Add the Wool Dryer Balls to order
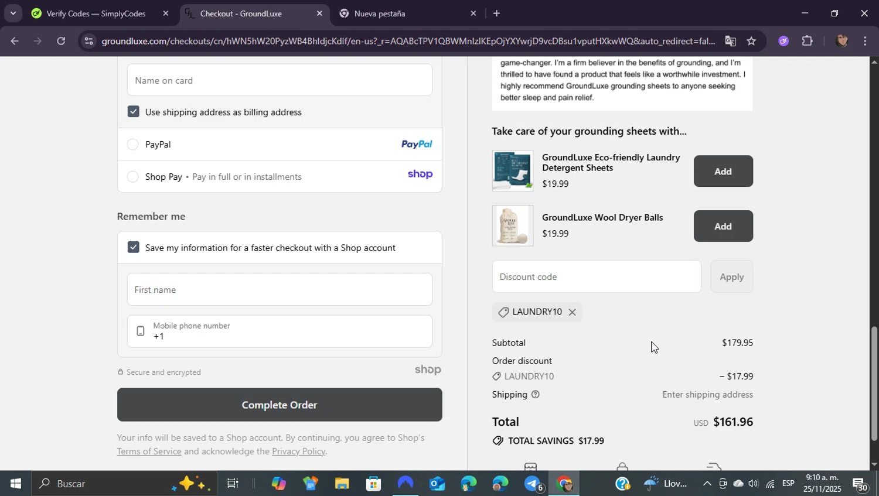Image resolution: width=879 pixels, height=496 pixels. (723, 227)
